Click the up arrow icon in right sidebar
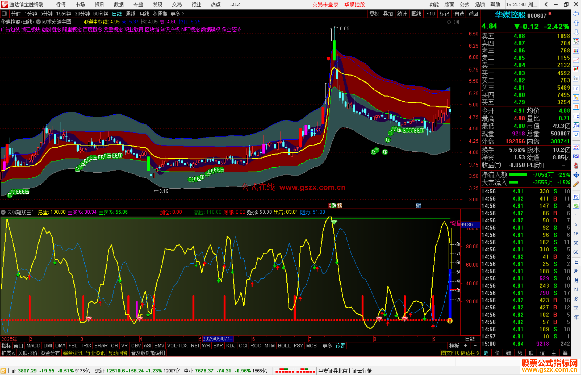Viewport: 581px width, 375px height. [x=576, y=23]
